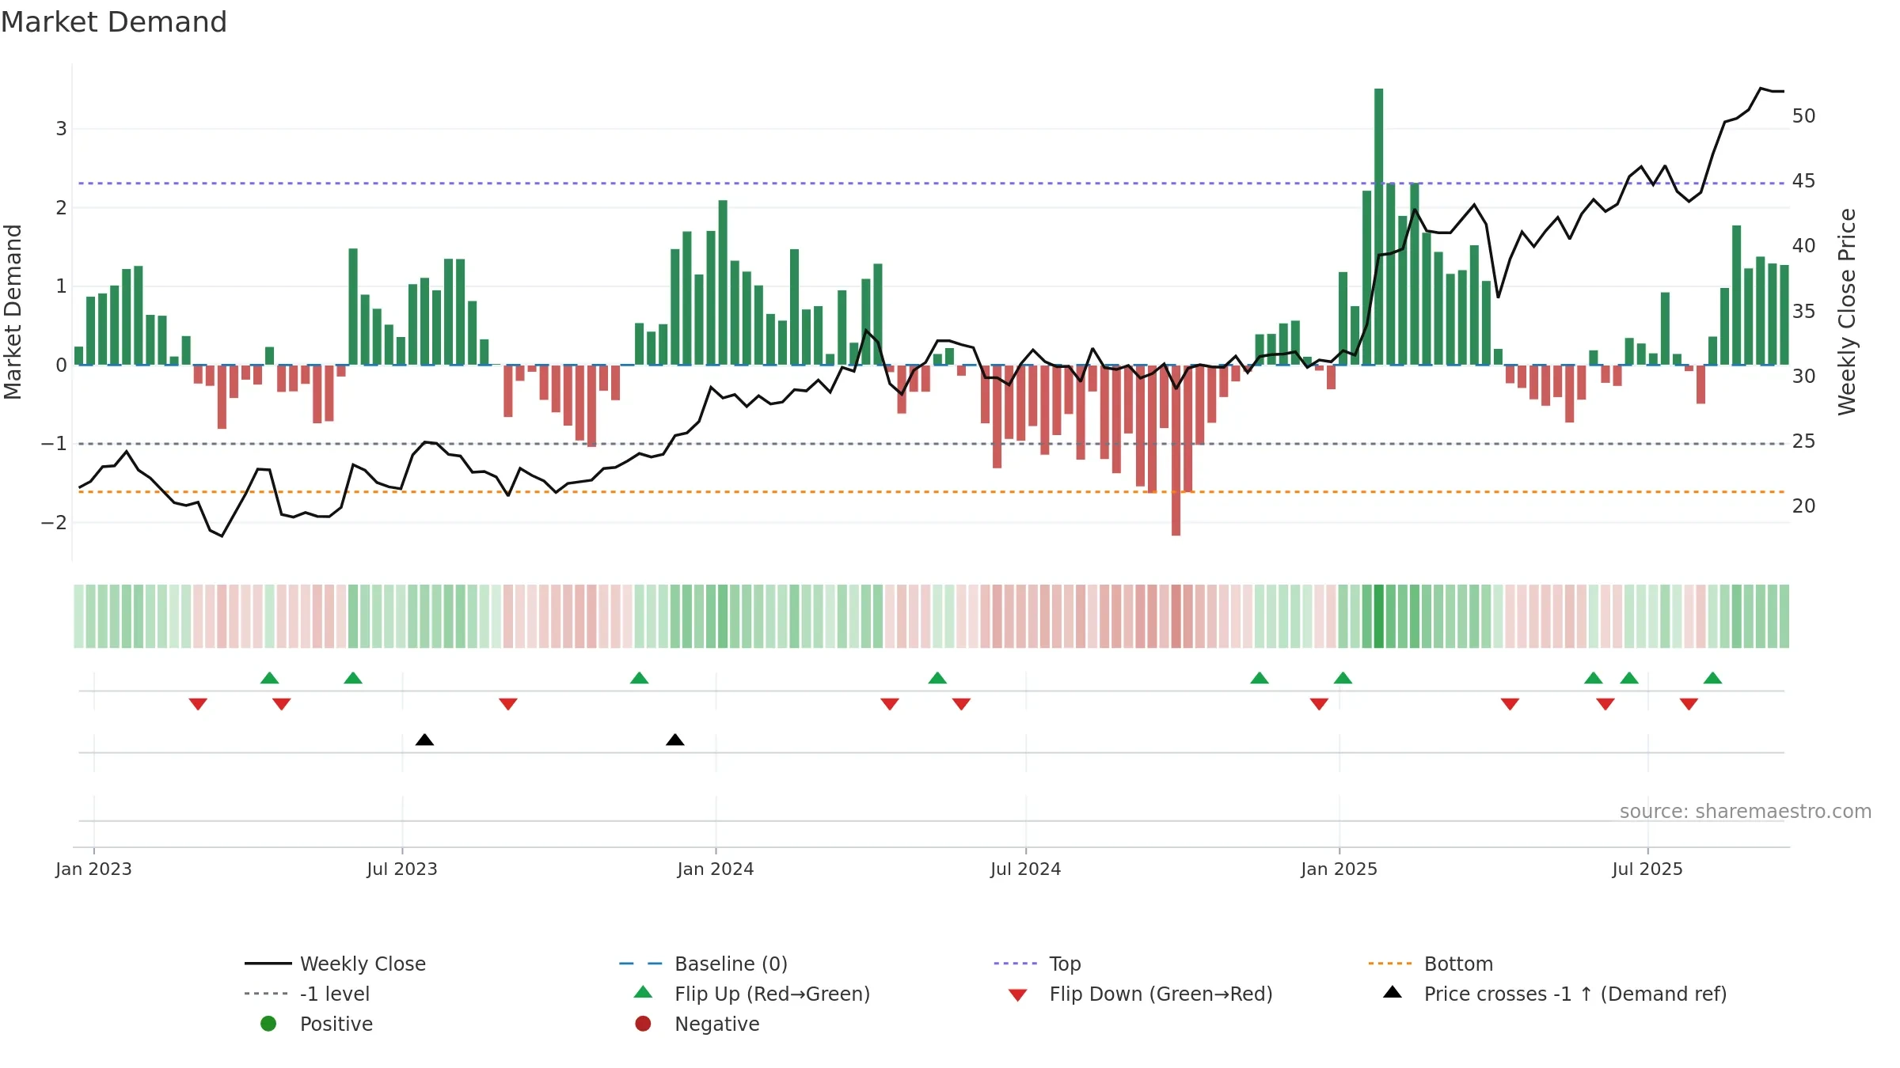1900x1068 pixels.
Task: Toggle the Positive legend label
Action: [336, 1024]
